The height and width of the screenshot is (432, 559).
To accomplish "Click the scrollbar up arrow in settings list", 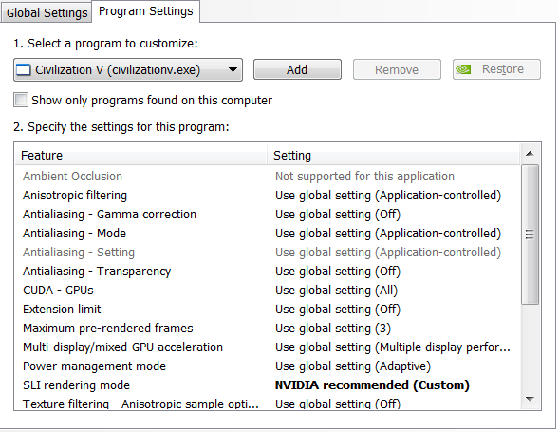I will [x=530, y=154].
